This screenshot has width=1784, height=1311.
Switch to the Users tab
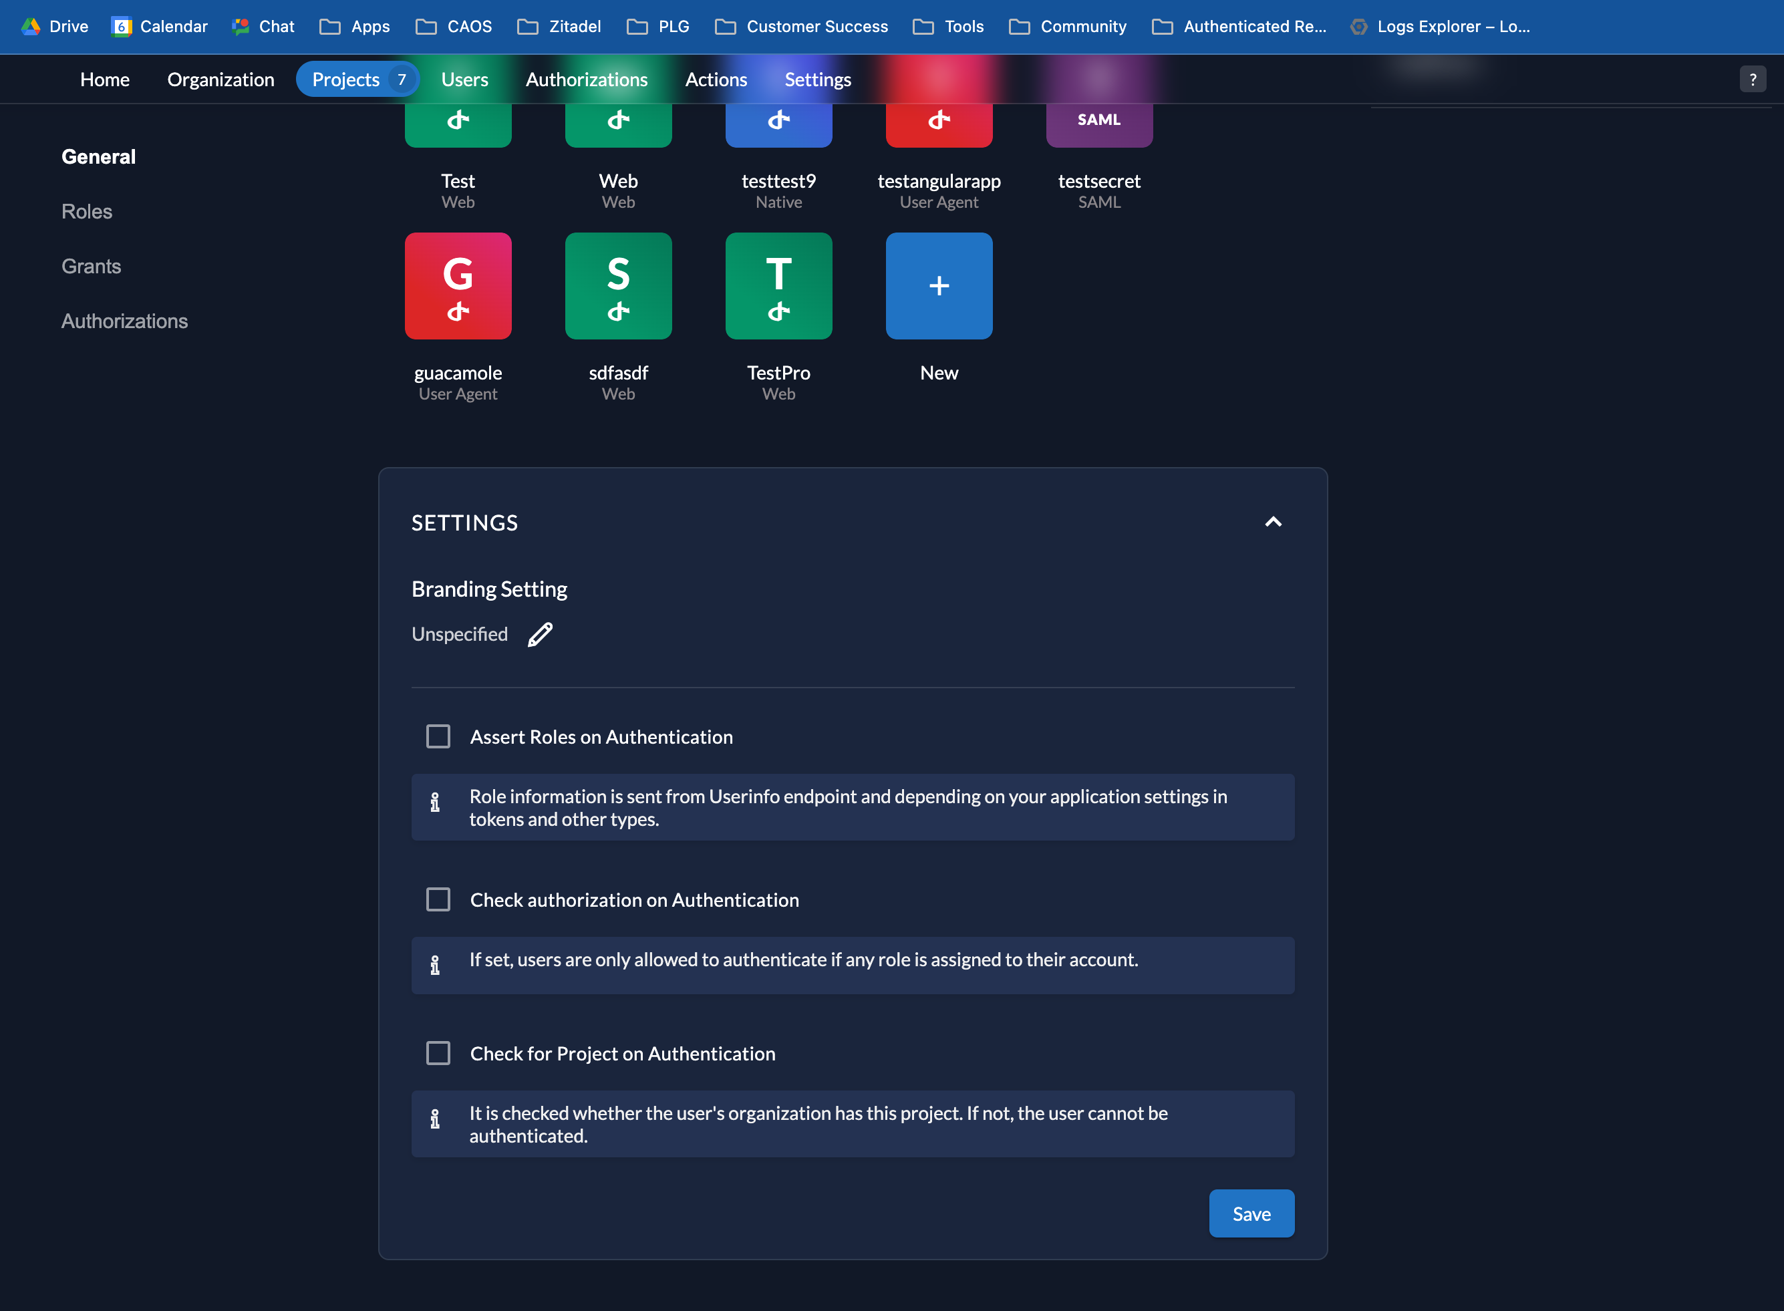[464, 80]
